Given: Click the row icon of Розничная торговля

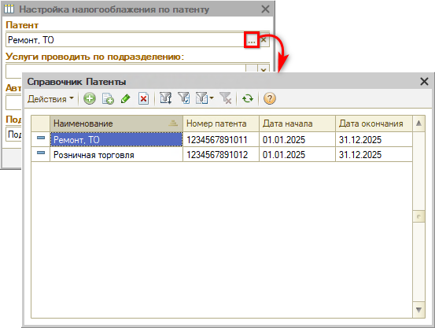Looking at the screenshot, I should pos(41,153).
